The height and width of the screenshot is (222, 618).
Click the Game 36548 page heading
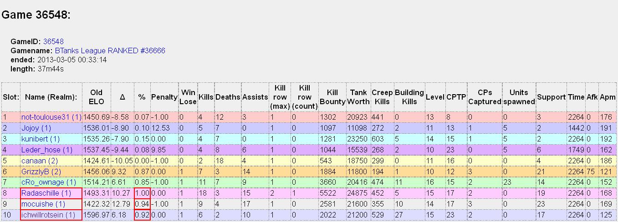click(36, 15)
